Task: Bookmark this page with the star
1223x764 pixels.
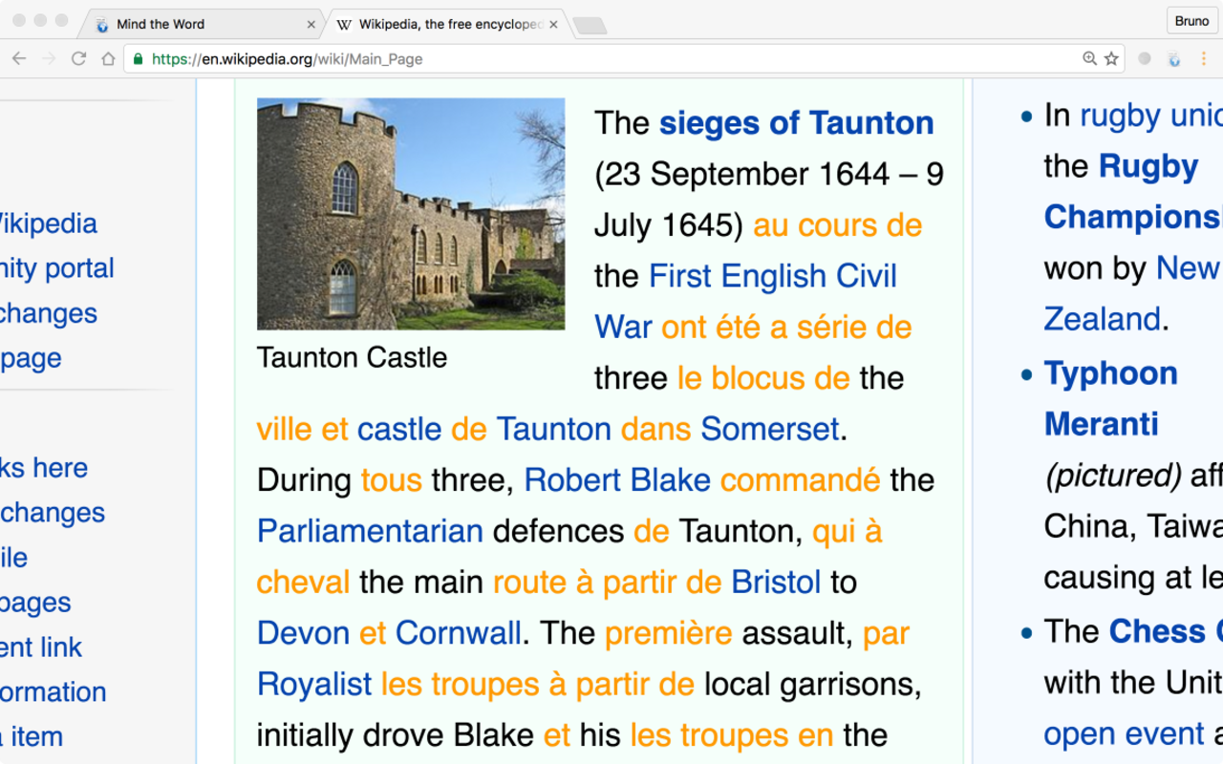Action: tap(1111, 59)
